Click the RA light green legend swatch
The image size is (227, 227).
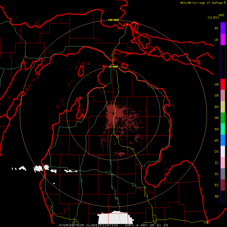(x=223, y=129)
